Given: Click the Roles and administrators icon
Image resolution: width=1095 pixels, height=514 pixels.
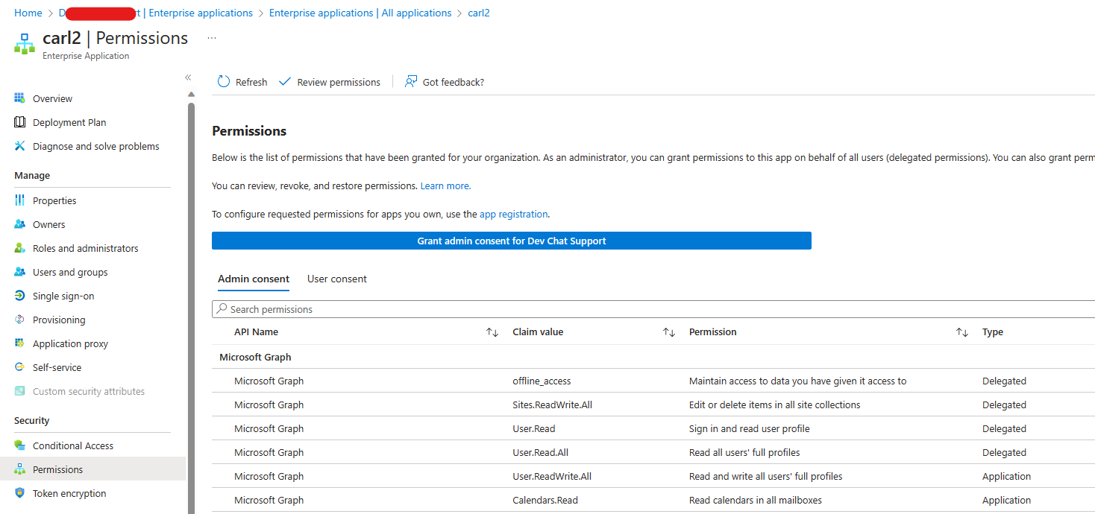Looking at the screenshot, I should point(19,248).
